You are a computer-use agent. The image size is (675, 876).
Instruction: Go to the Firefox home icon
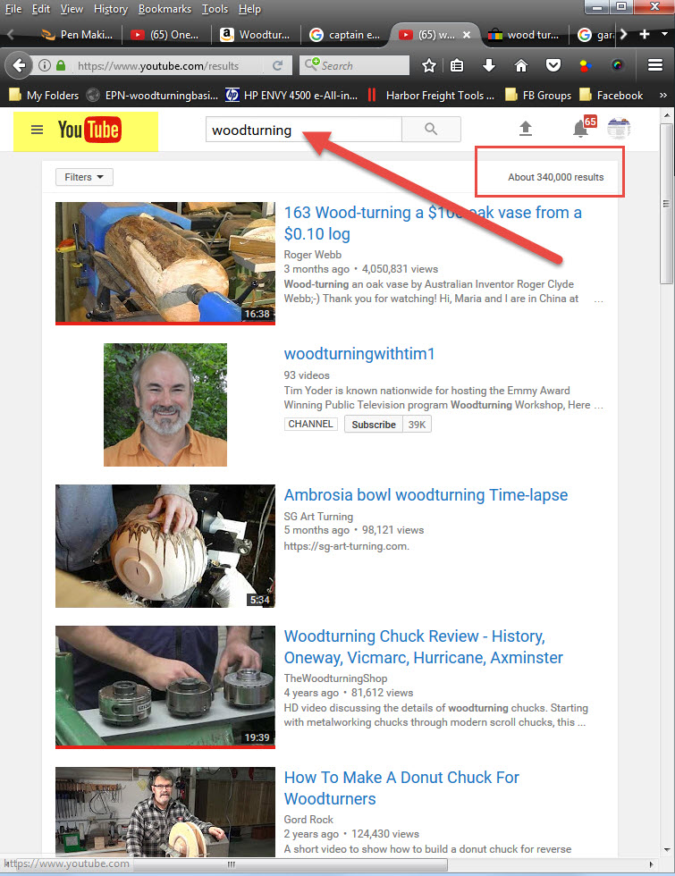[520, 66]
